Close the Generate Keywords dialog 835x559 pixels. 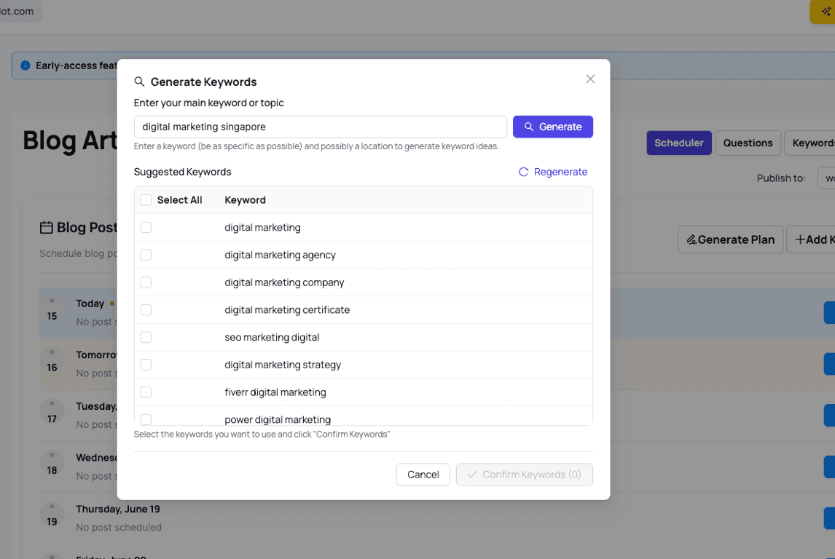[590, 79]
